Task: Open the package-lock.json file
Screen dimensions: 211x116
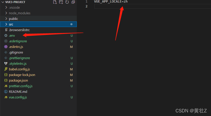Action: (x=22, y=75)
